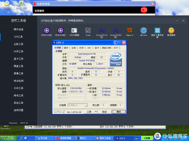Launch CPUZ (64位) tool icon
This screenshot has width=189, height=141.
click(x=60, y=32)
